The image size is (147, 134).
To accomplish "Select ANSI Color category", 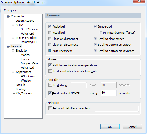I will 28,76.
